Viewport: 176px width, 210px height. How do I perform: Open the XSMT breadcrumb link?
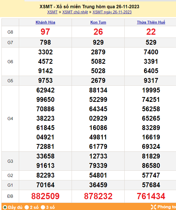click(52, 12)
